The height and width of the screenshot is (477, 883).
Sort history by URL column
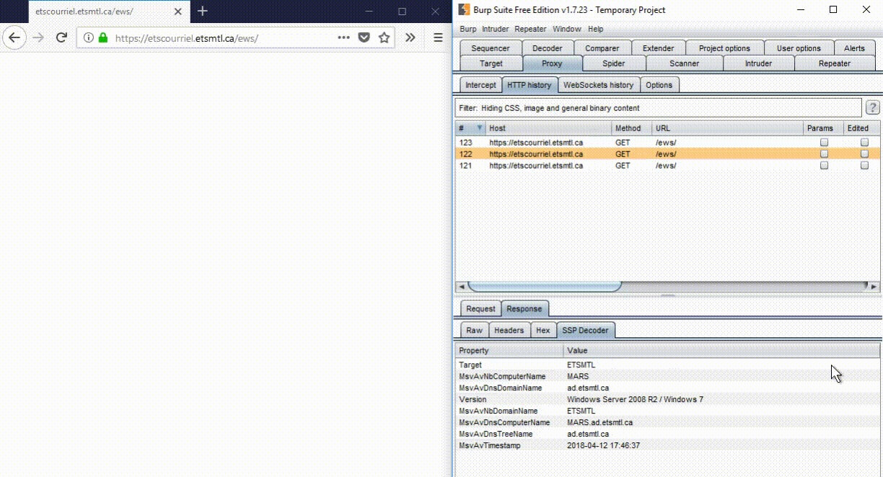click(727, 128)
